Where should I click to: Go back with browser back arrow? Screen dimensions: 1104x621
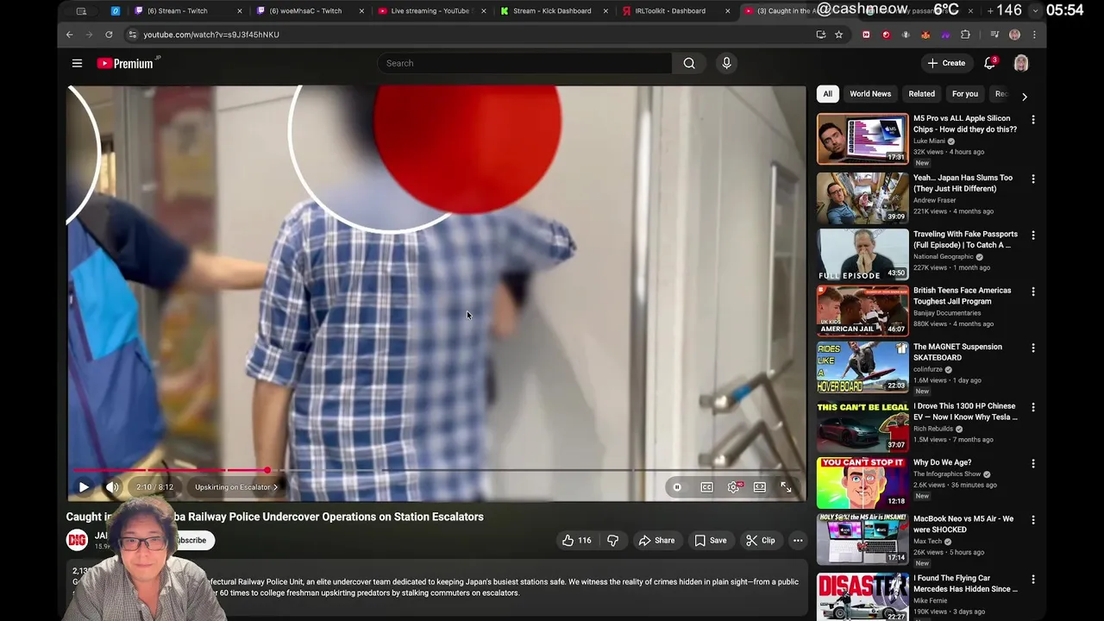pyautogui.click(x=70, y=34)
